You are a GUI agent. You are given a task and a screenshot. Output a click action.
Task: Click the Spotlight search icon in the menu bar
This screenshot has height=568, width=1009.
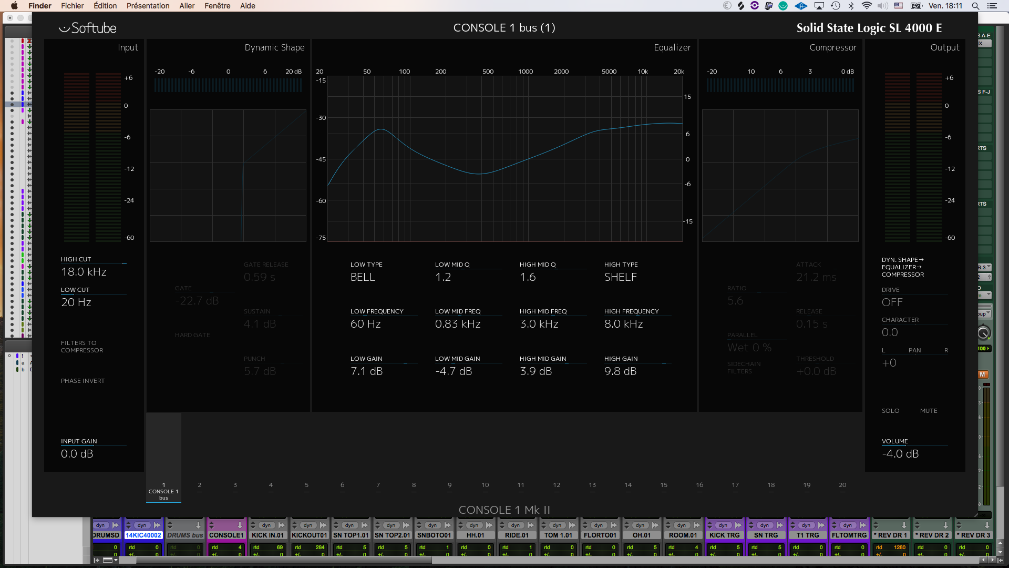pyautogui.click(x=975, y=6)
